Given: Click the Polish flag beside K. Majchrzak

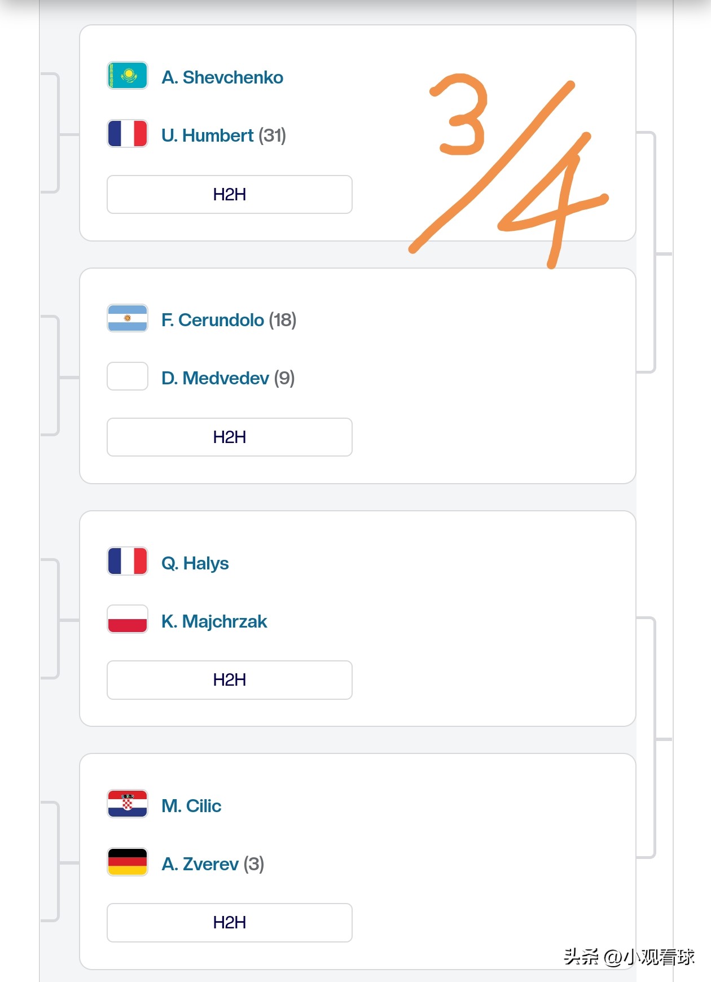Looking at the screenshot, I should point(128,620).
